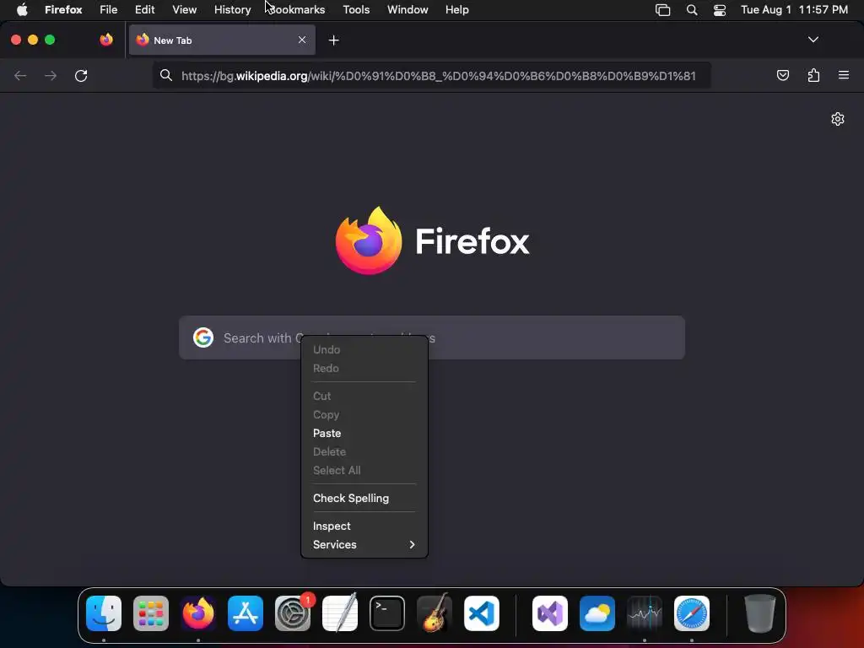Open Finder from the Dock
The width and height of the screenshot is (864, 648).
coord(104,613)
